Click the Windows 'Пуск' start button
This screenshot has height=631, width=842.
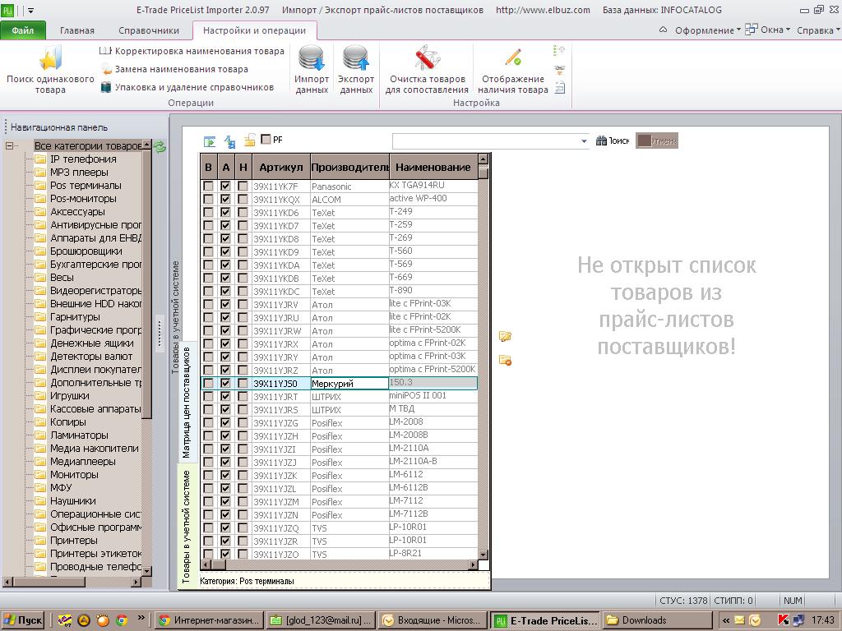(23, 620)
